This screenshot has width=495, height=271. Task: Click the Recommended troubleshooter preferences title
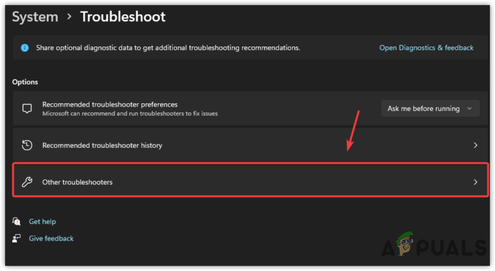pyautogui.click(x=110, y=105)
